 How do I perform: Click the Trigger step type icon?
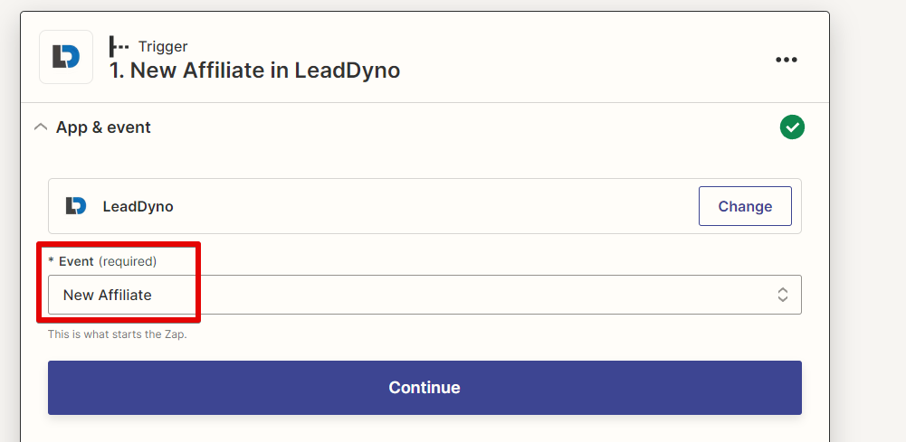click(119, 46)
